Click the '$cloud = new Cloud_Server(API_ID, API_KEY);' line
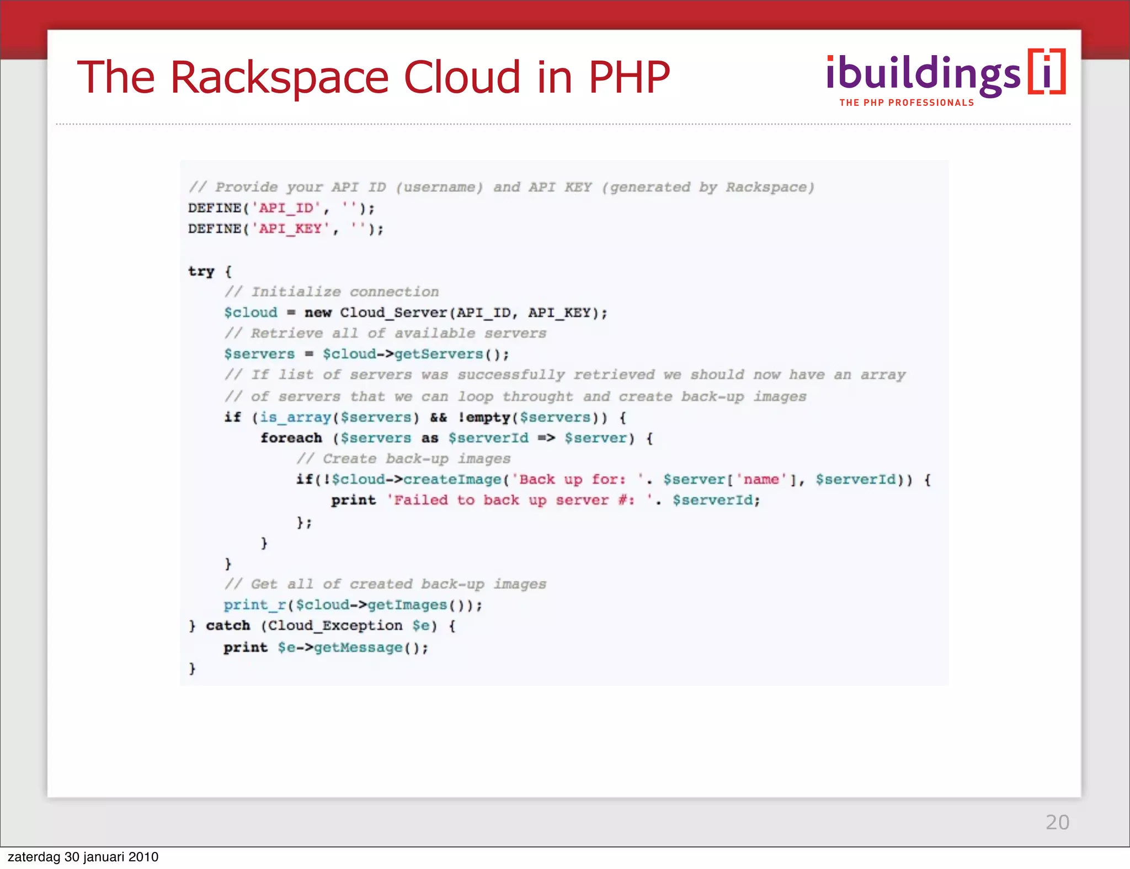The image size is (1130, 869). pyautogui.click(x=415, y=313)
